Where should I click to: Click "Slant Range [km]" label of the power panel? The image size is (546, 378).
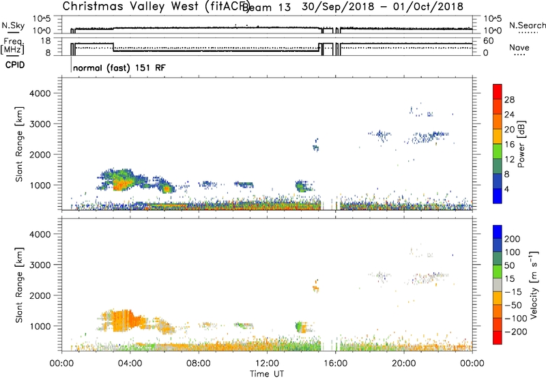[x=19, y=144]
